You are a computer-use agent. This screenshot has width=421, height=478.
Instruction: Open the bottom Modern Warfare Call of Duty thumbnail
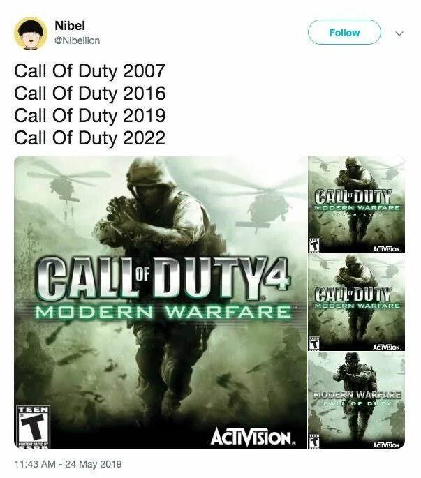[x=356, y=400]
